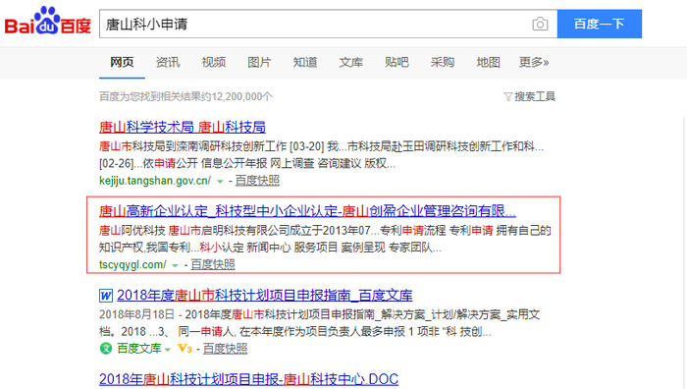Image resolution: width=687 pixels, height=389 pixels.
Task: Open 2018年度唐山市科技计划项目申报指南 result
Action: tap(265, 296)
